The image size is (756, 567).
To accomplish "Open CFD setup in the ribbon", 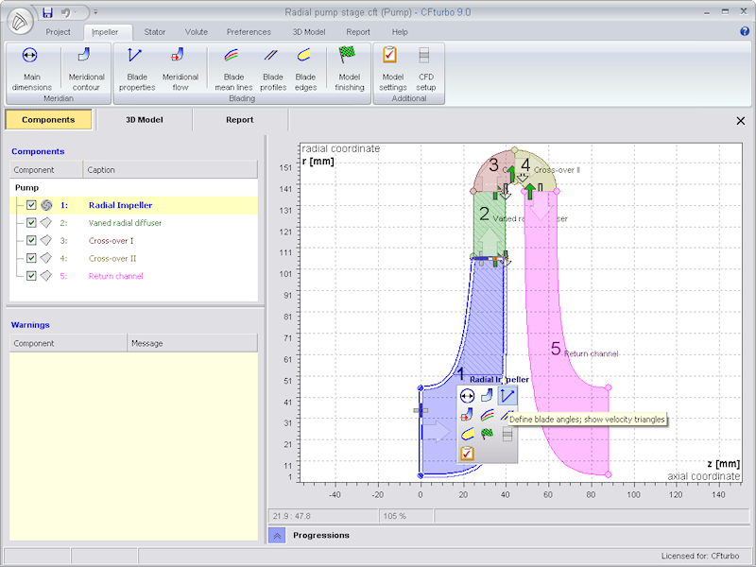I will pos(426,69).
